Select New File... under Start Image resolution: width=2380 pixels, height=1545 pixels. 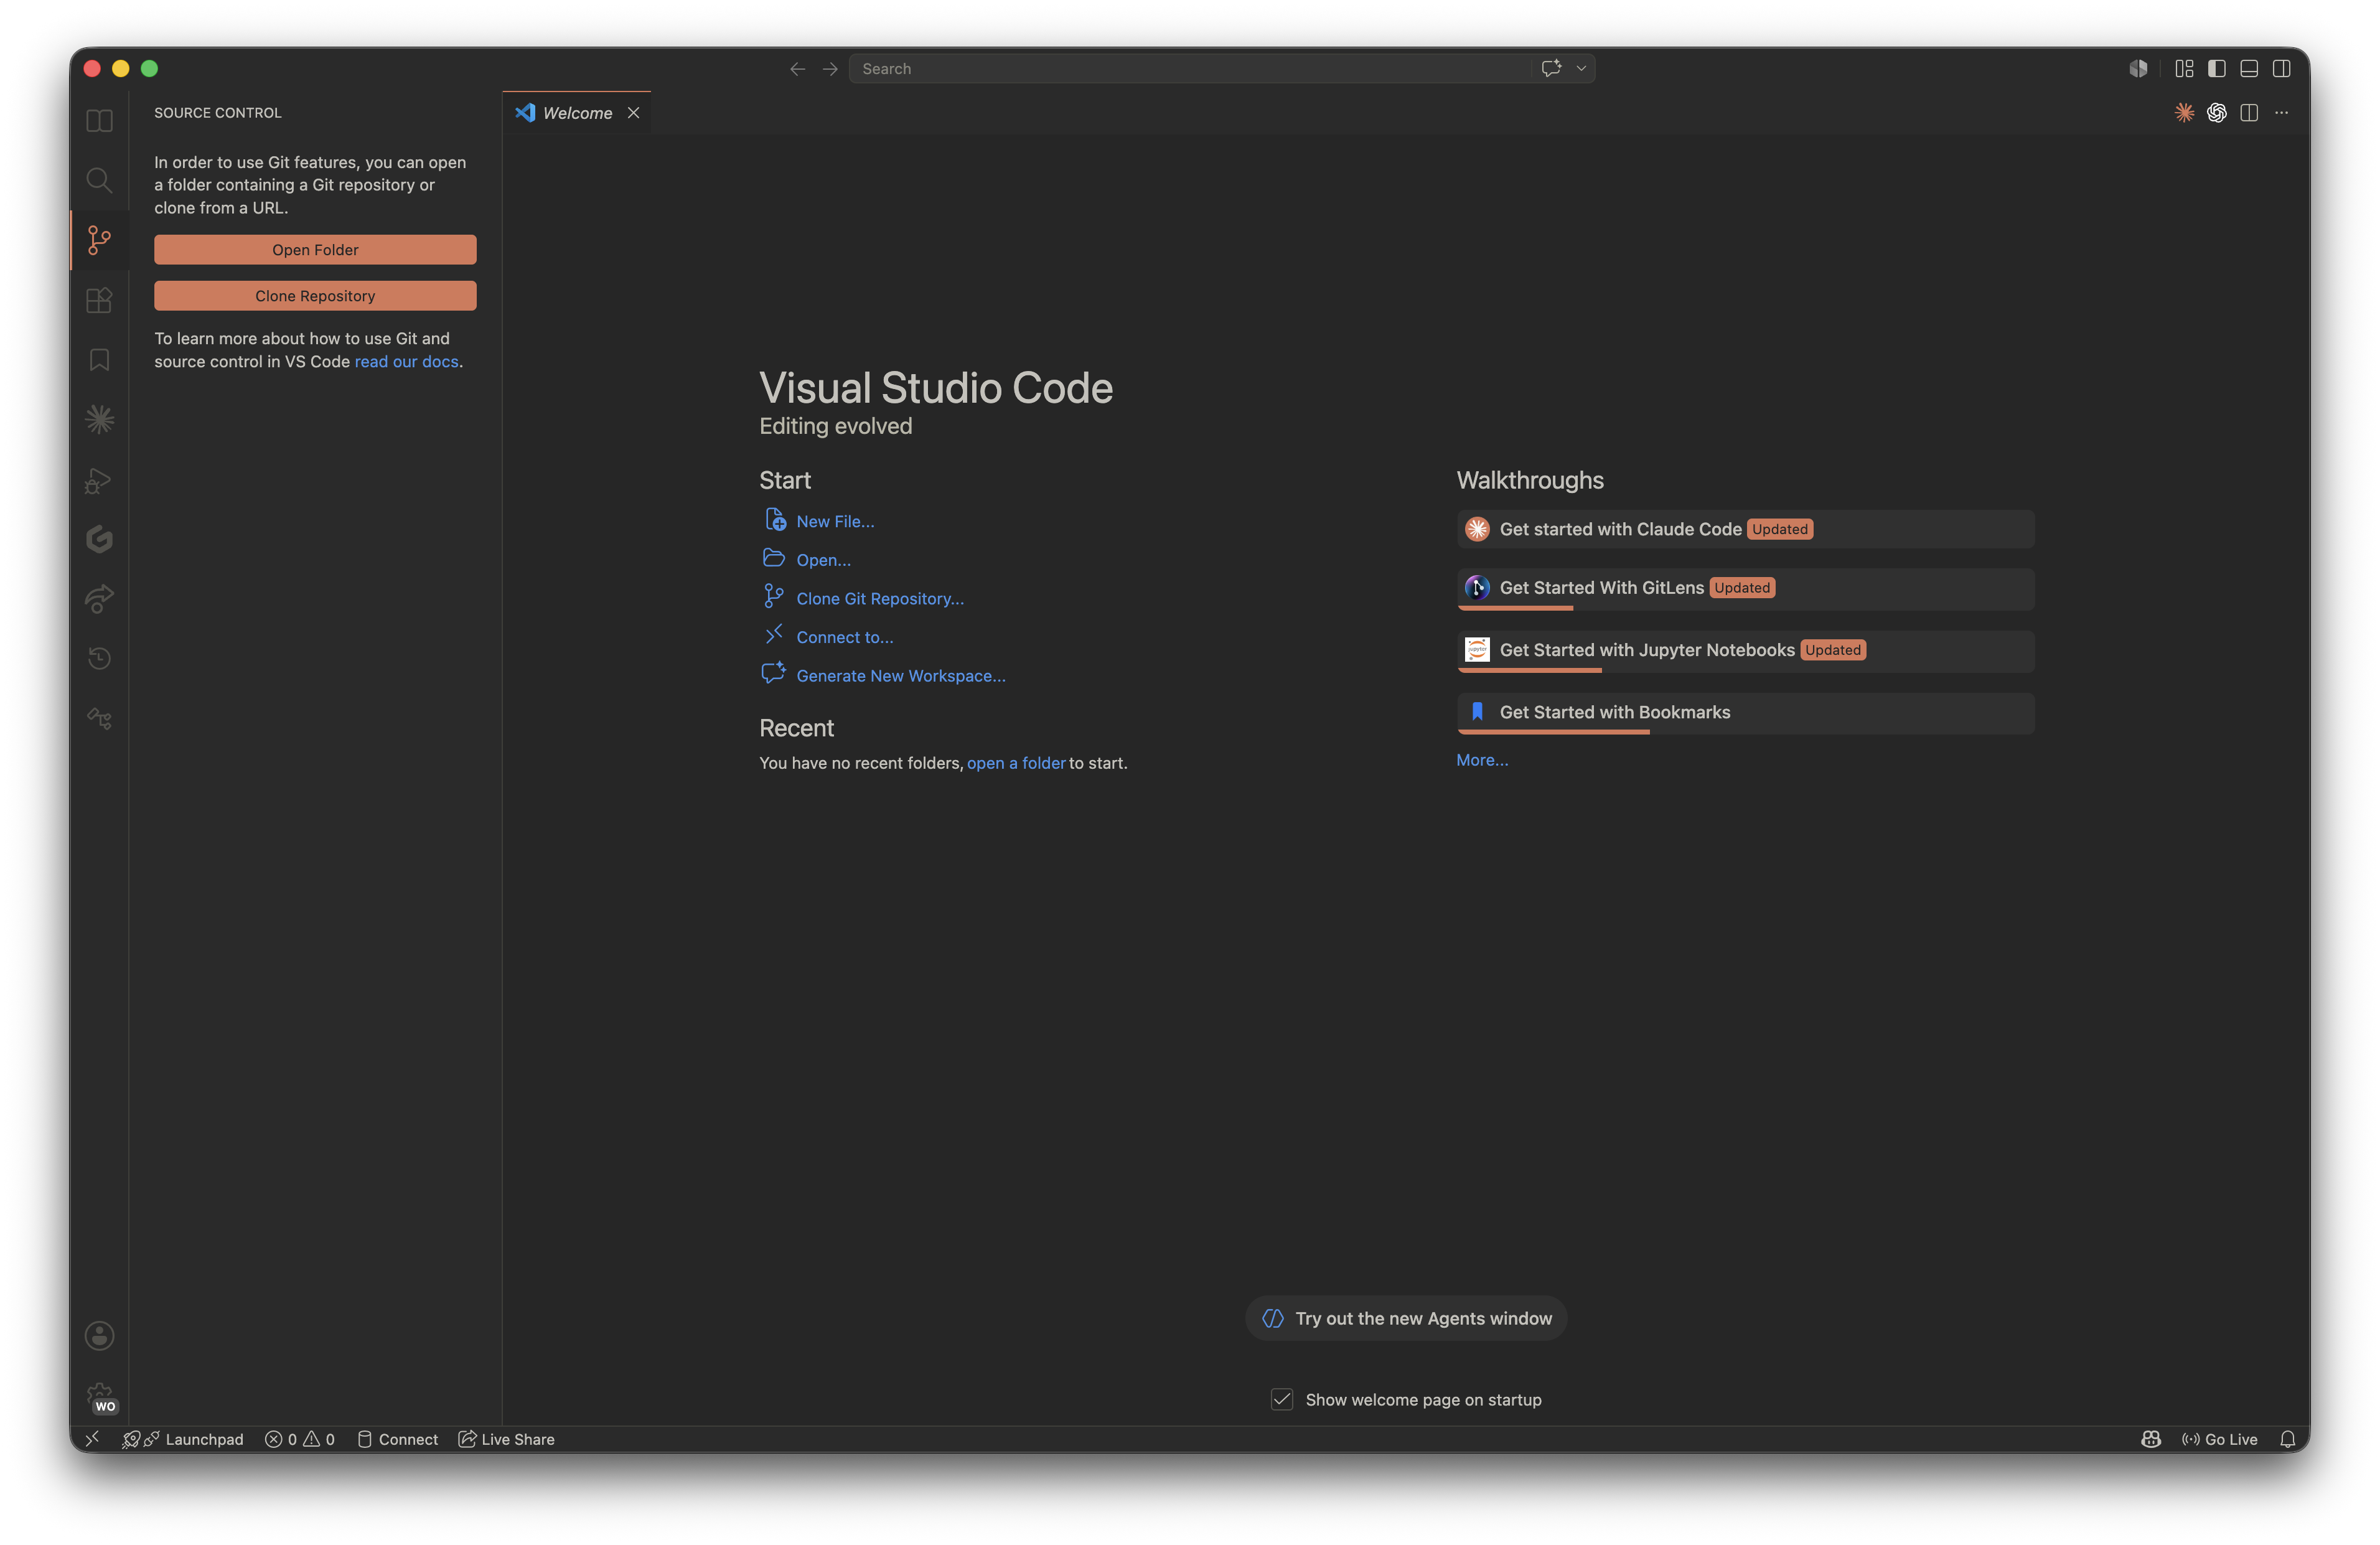(x=819, y=521)
